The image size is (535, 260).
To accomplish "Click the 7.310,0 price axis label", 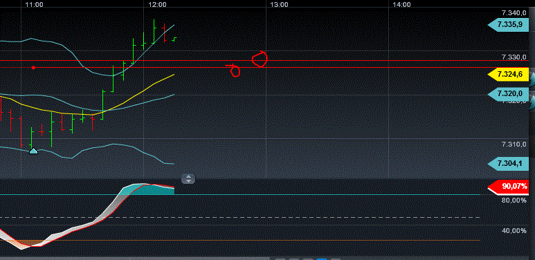I will (x=514, y=145).
